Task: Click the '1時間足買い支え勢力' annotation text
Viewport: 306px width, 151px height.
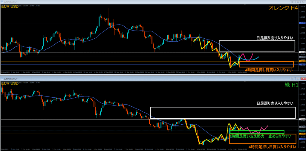Action: click(247, 136)
